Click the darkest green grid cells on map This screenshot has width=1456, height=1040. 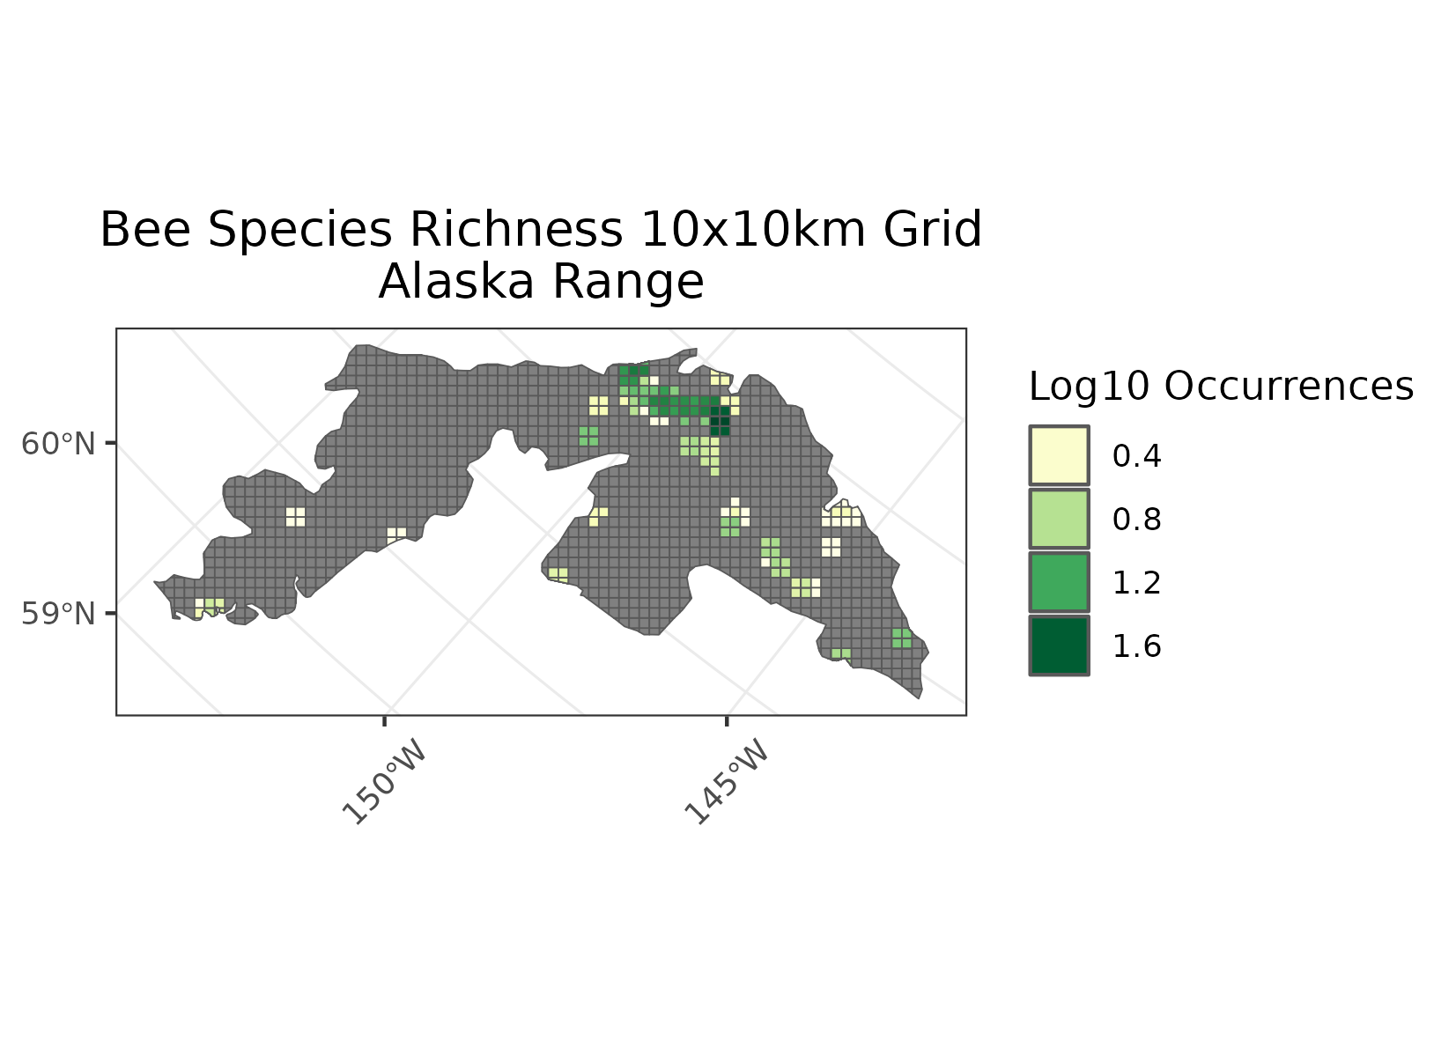click(x=720, y=421)
